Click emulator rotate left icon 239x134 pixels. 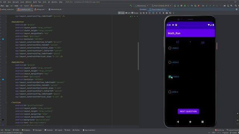(x=150, y=13)
